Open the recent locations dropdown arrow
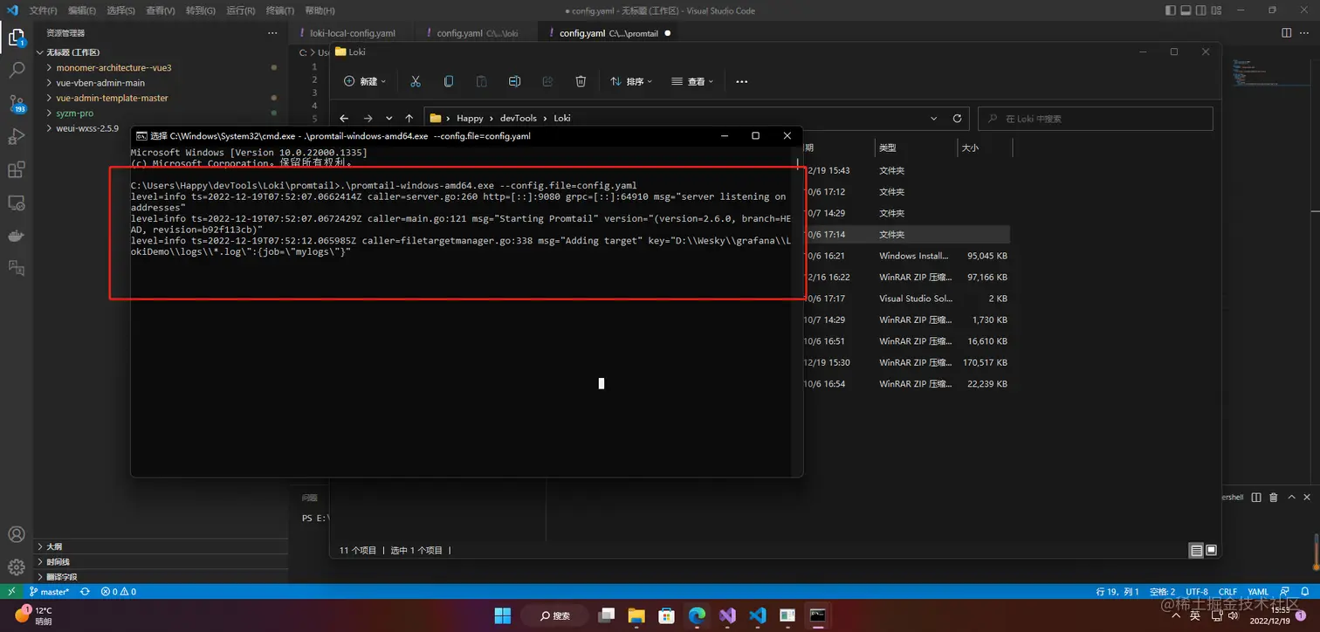This screenshot has width=1320, height=632. pyautogui.click(x=388, y=118)
